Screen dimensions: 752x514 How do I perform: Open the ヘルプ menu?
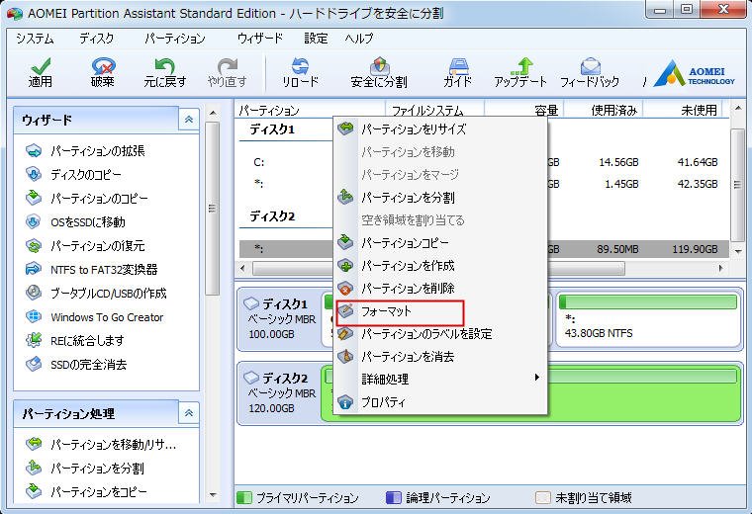pyautogui.click(x=359, y=39)
